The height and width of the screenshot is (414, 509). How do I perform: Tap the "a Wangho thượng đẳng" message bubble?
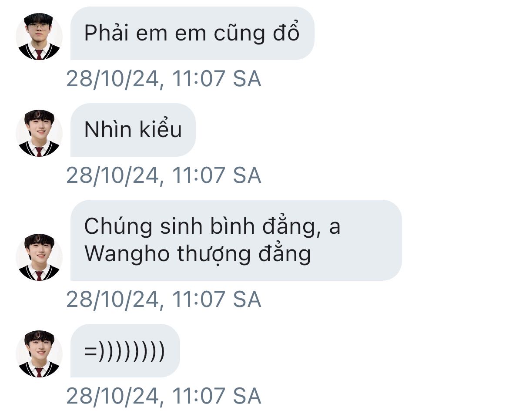[236, 240]
